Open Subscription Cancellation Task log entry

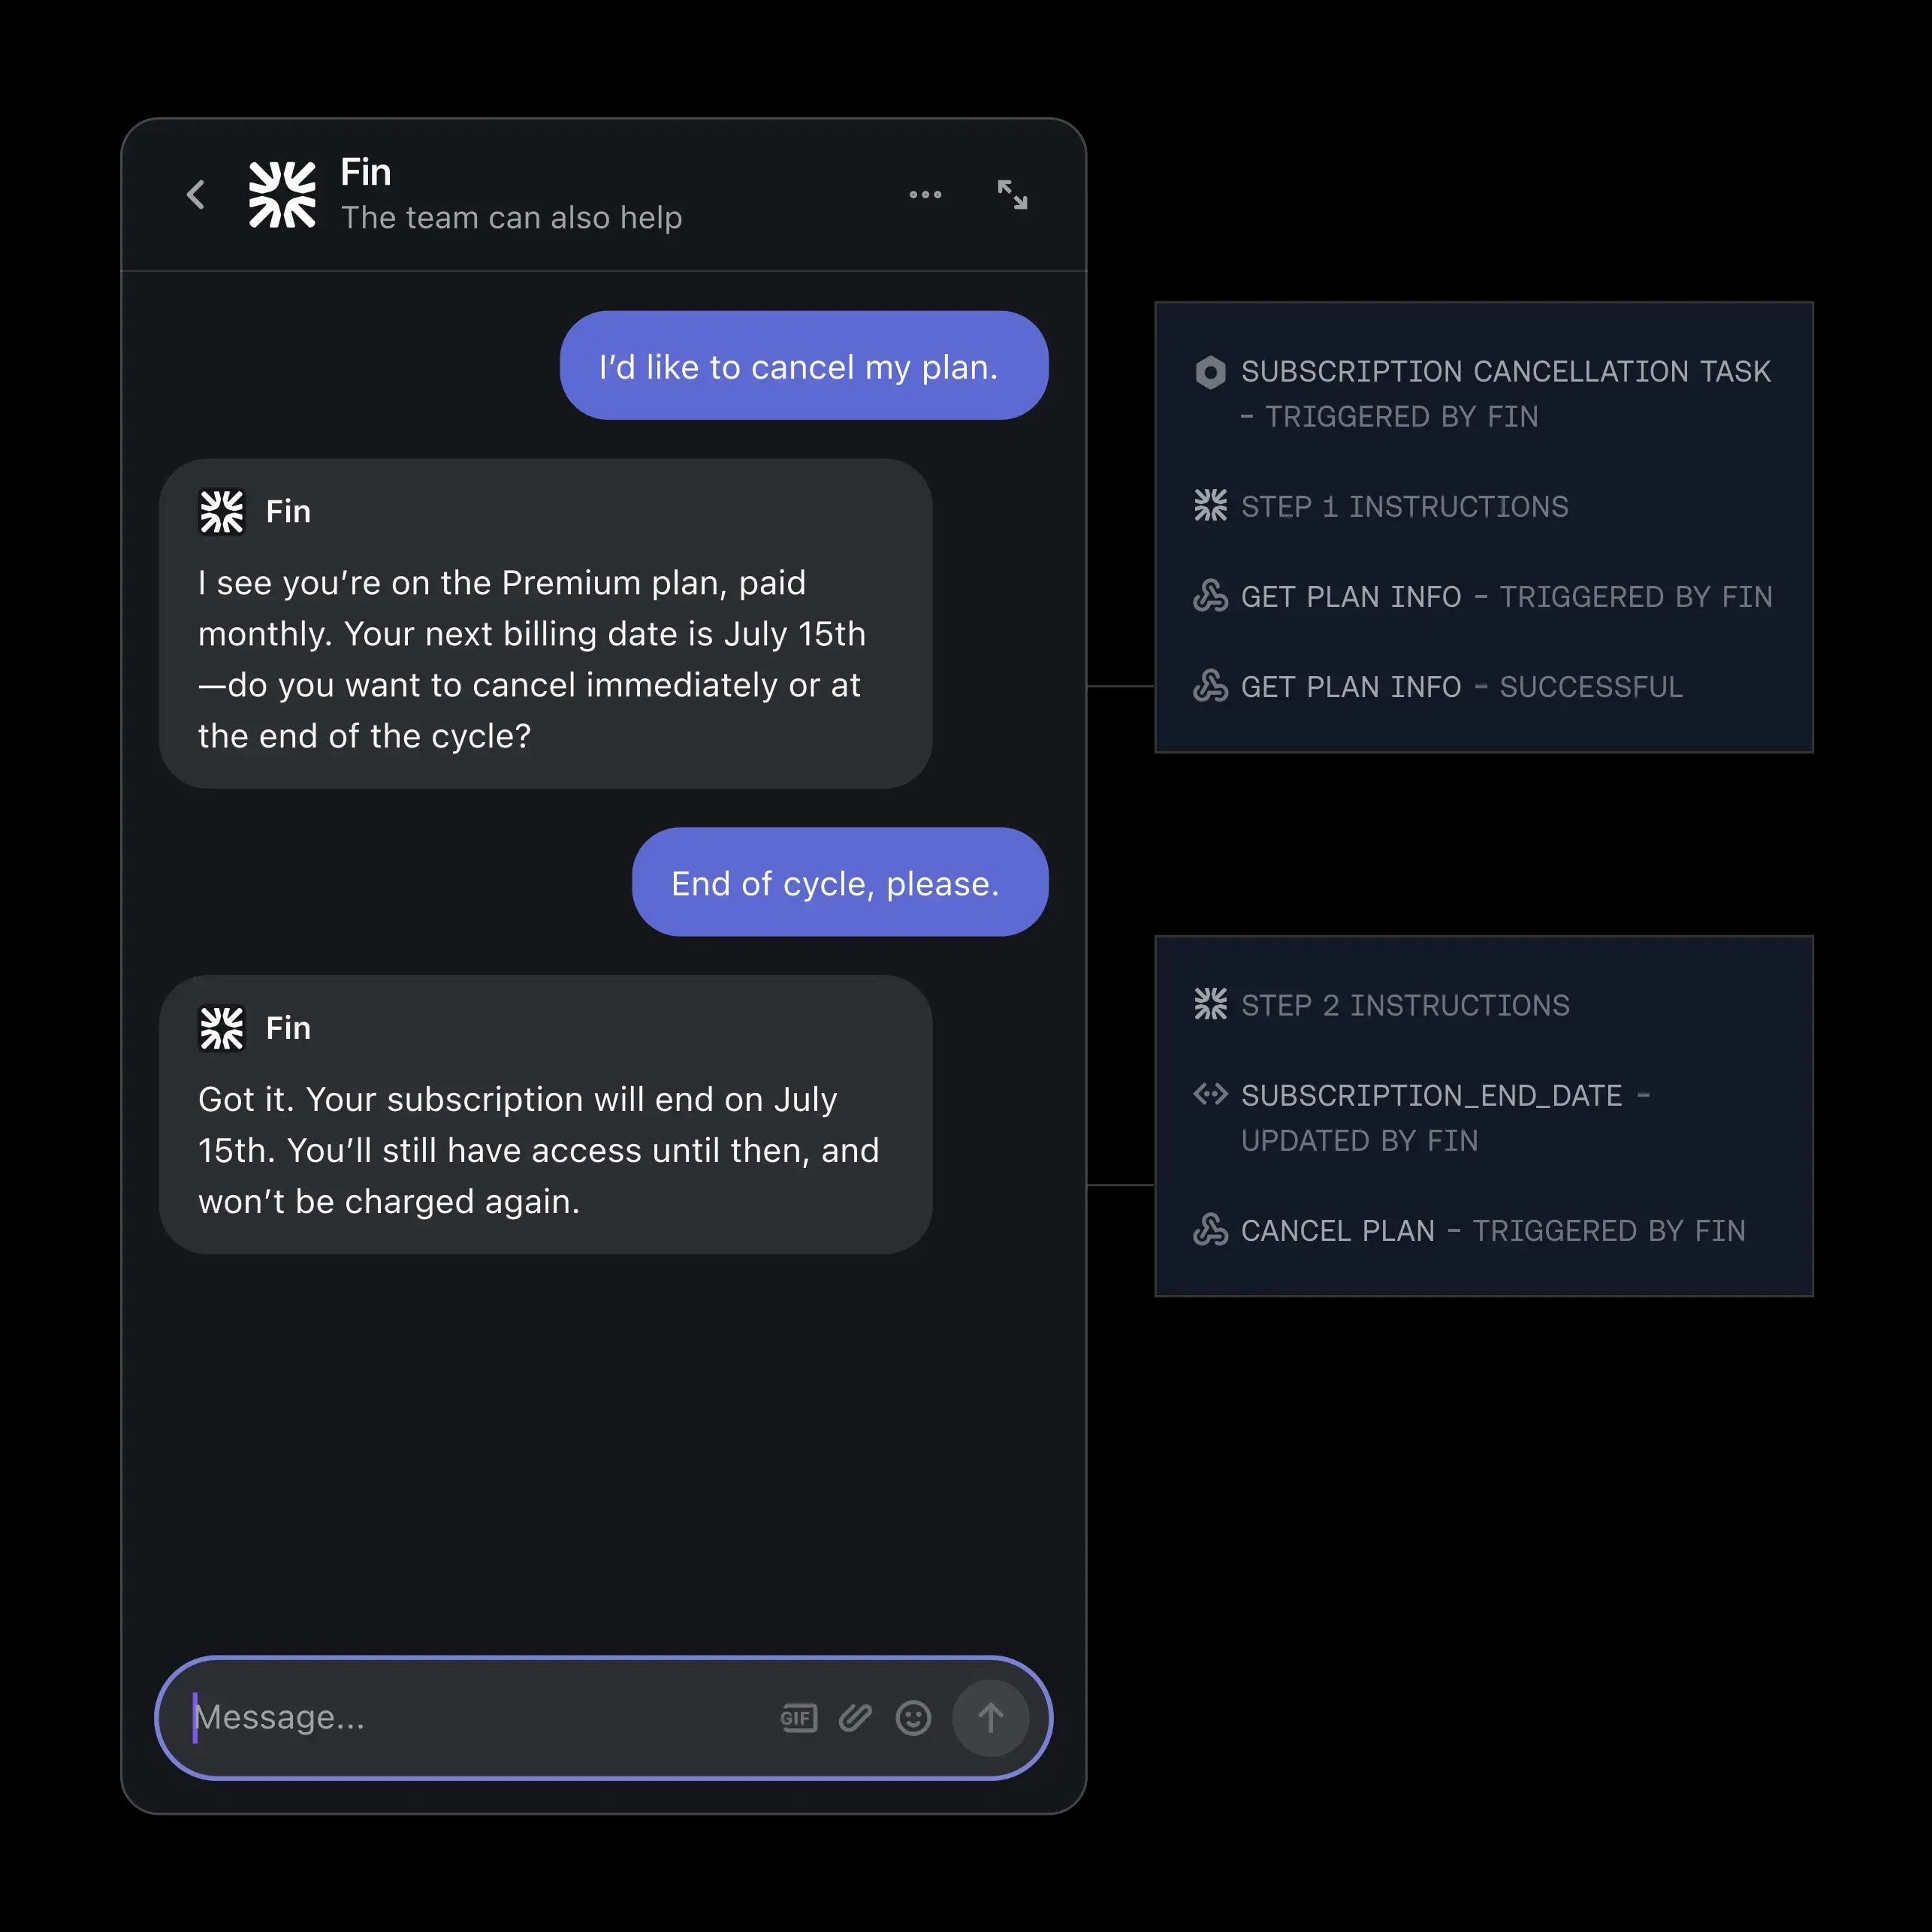(x=1483, y=393)
